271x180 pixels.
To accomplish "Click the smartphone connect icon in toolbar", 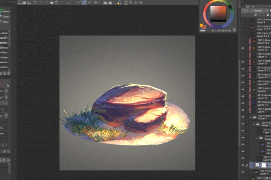I will pyautogui.click(x=126, y=2).
